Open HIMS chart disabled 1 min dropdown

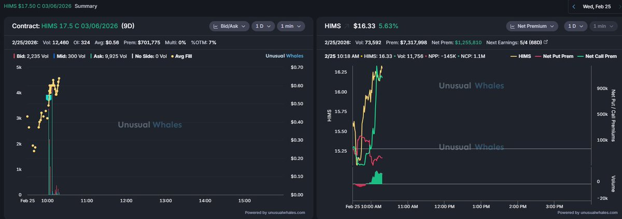click(x=603, y=26)
